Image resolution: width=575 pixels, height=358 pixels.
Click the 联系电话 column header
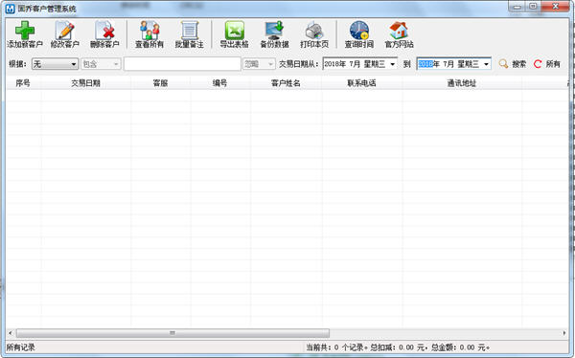(362, 83)
